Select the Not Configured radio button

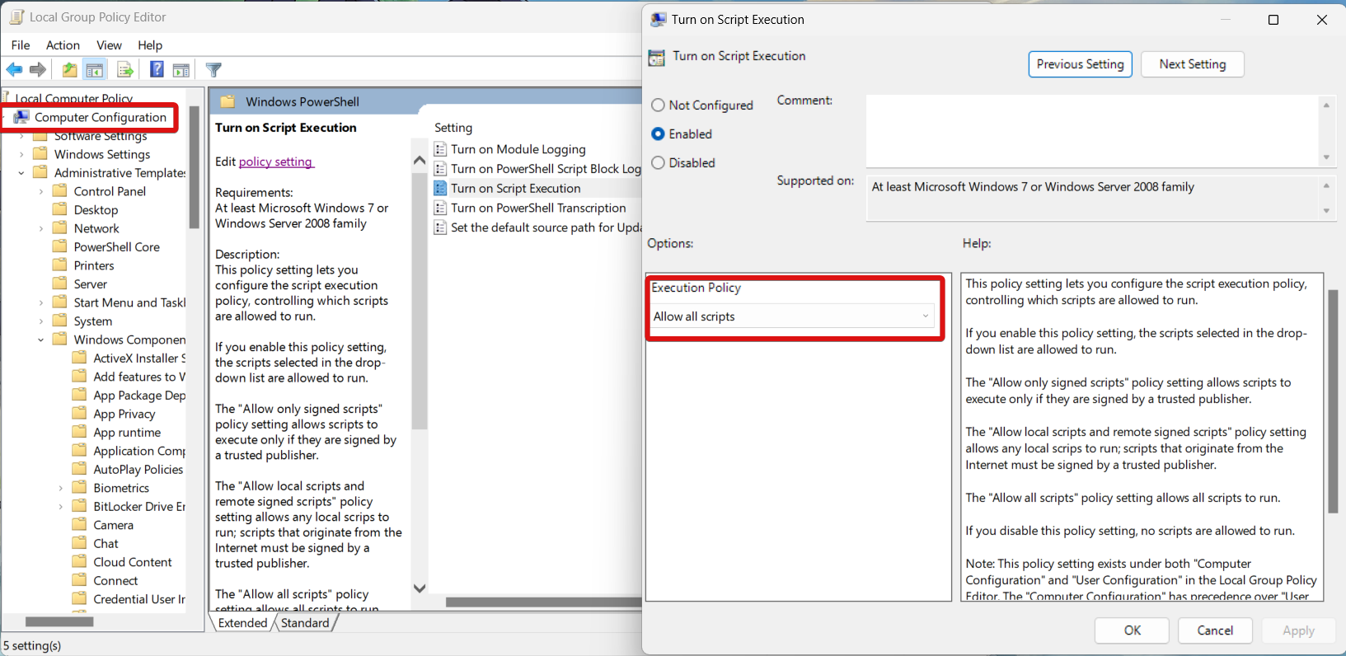(x=658, y=105)
